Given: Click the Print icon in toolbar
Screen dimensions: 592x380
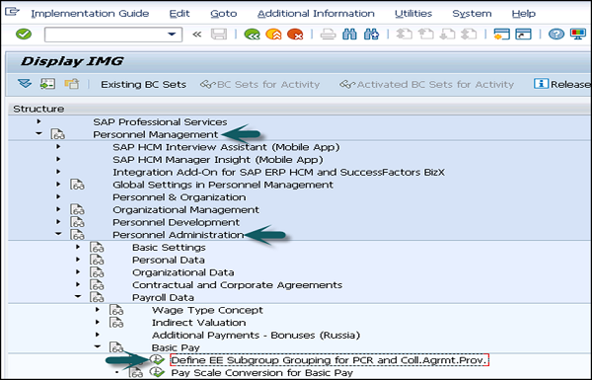Looking at the screenshot, I should 328,35.
